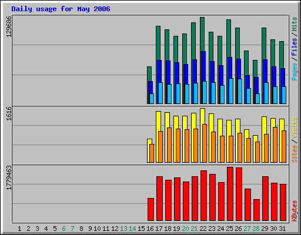Select the dark green Hits bar top for day 25
The width and height of the screenshot is (301, 235).
(229, 38)
